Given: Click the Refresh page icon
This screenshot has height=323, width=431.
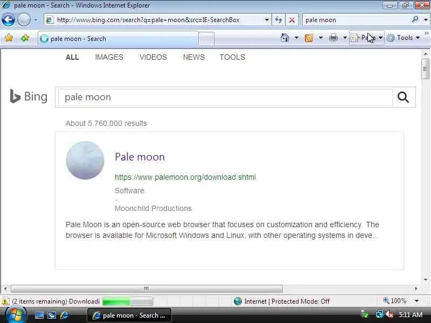Looking at the screenshot, I should tap(279, 20).
